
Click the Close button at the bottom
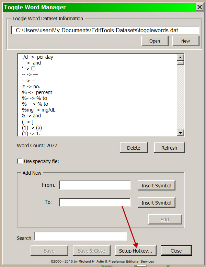coord(176,251)
